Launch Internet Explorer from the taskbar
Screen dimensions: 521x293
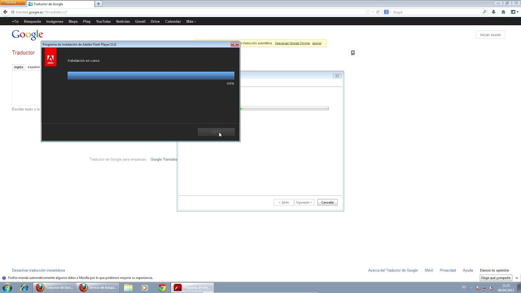click(24, 288)
